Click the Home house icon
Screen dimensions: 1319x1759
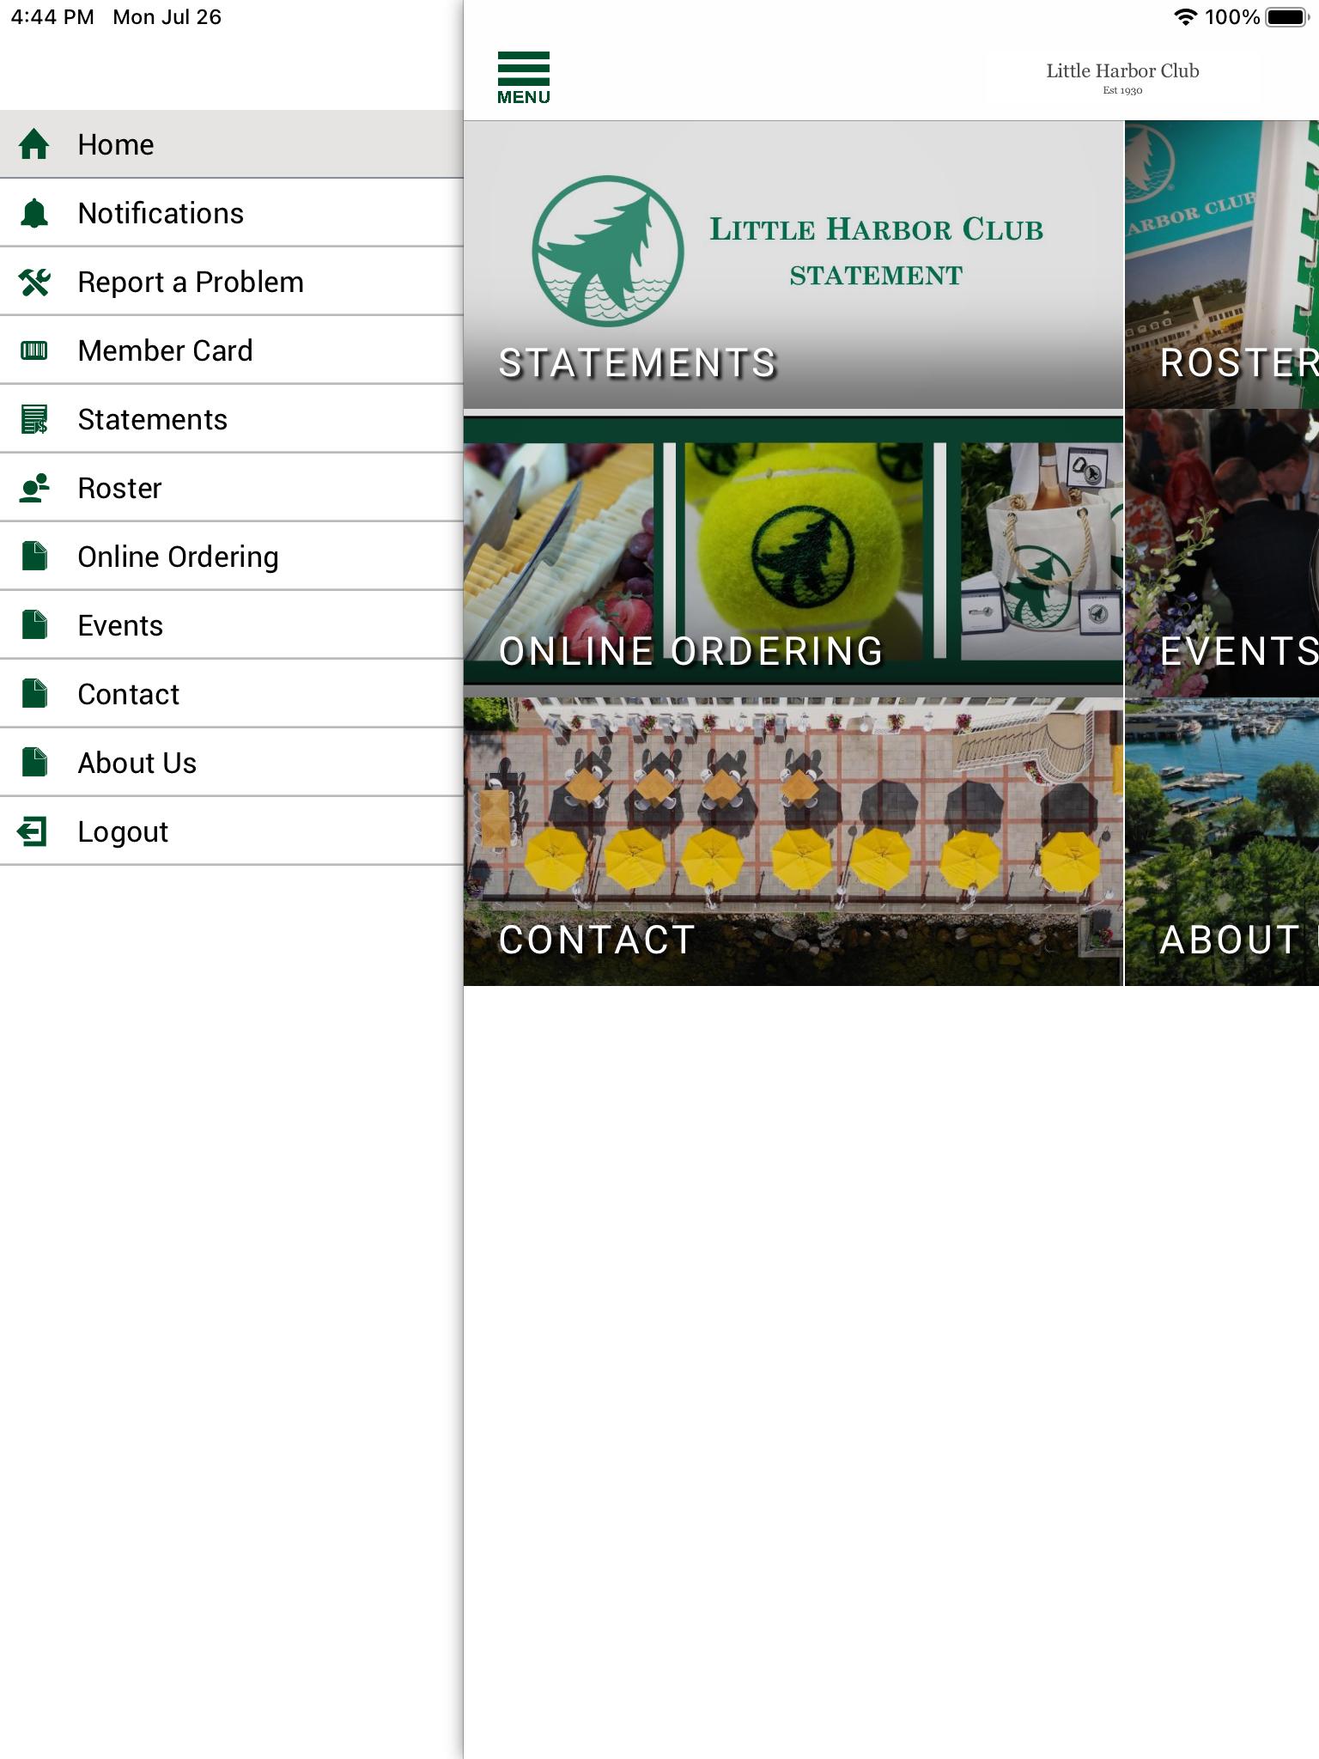coord(34,144)
